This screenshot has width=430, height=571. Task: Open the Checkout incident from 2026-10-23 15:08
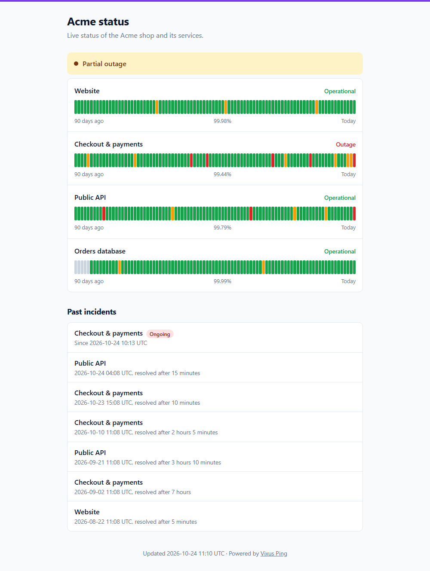(x=215, y=397)
